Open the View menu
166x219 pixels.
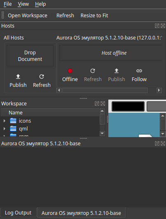click(23, 4)
